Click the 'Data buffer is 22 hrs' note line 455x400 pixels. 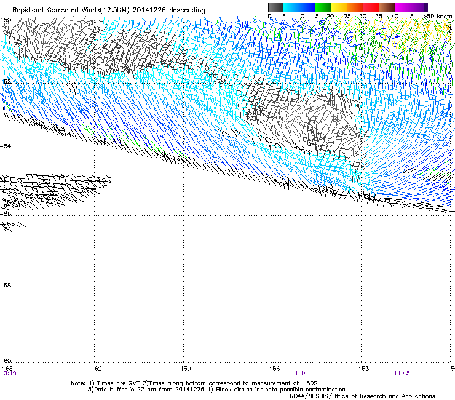tap(216, 390)
